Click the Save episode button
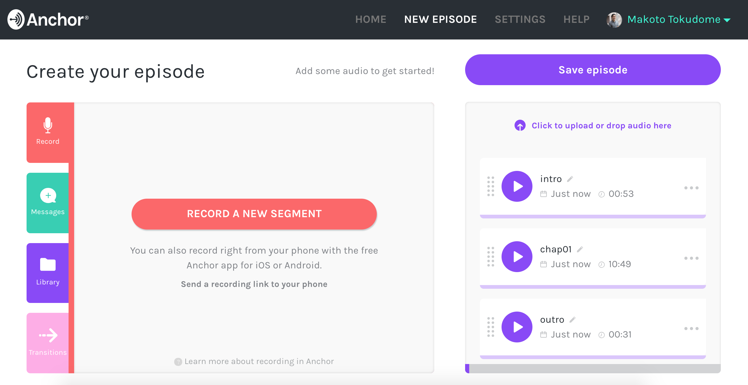Viewport: 748px width, 385px height. point(593,70)
